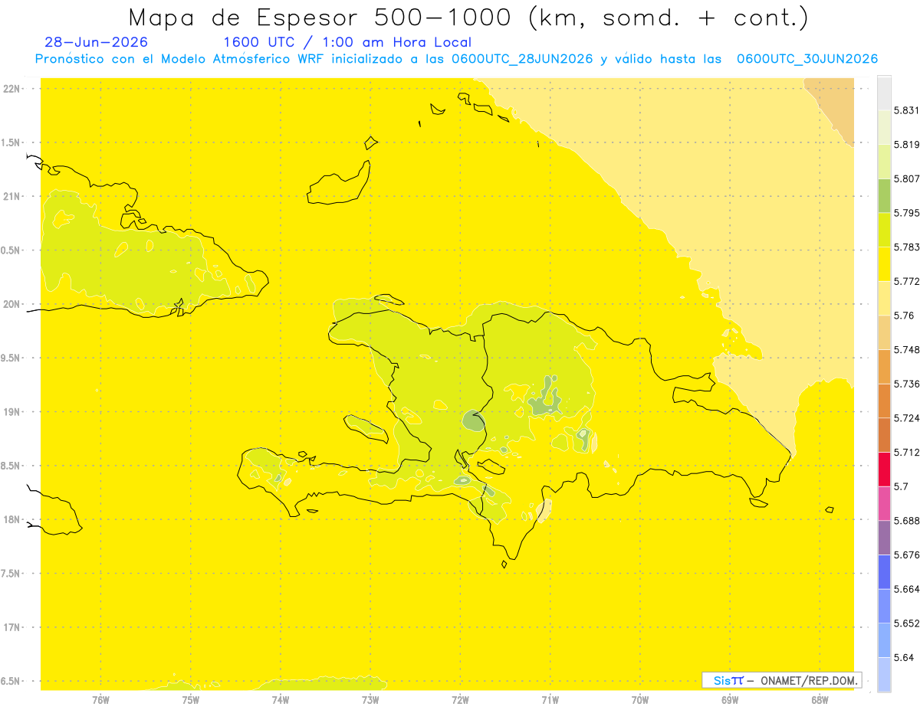The height and width of the screenshot is (710, 920).
Task: Click the '5.831' colorbar value
Action: click(x=907, y=110)
